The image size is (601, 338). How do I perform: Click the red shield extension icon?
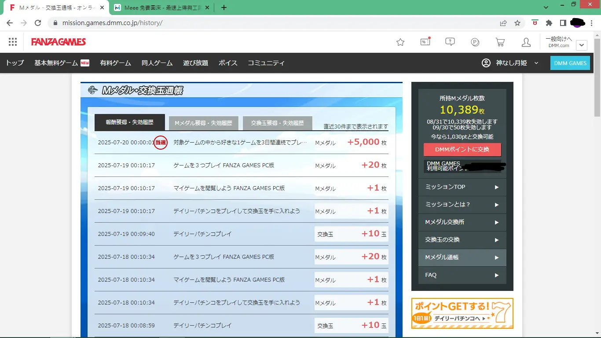point(535,22)
